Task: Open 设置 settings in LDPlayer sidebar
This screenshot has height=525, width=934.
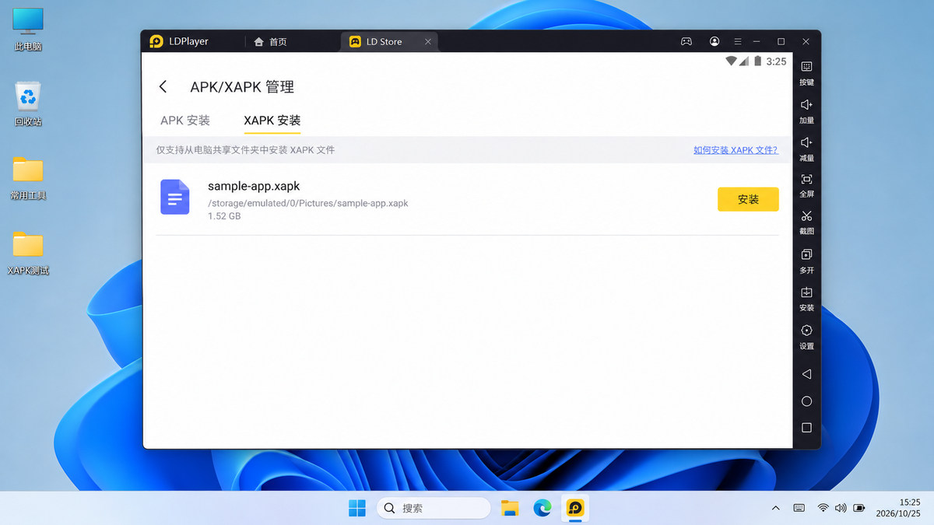Action: click(806, 337)
